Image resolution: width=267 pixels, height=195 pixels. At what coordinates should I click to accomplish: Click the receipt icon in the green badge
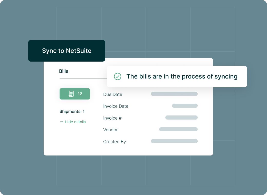click(x=71, y=94)
